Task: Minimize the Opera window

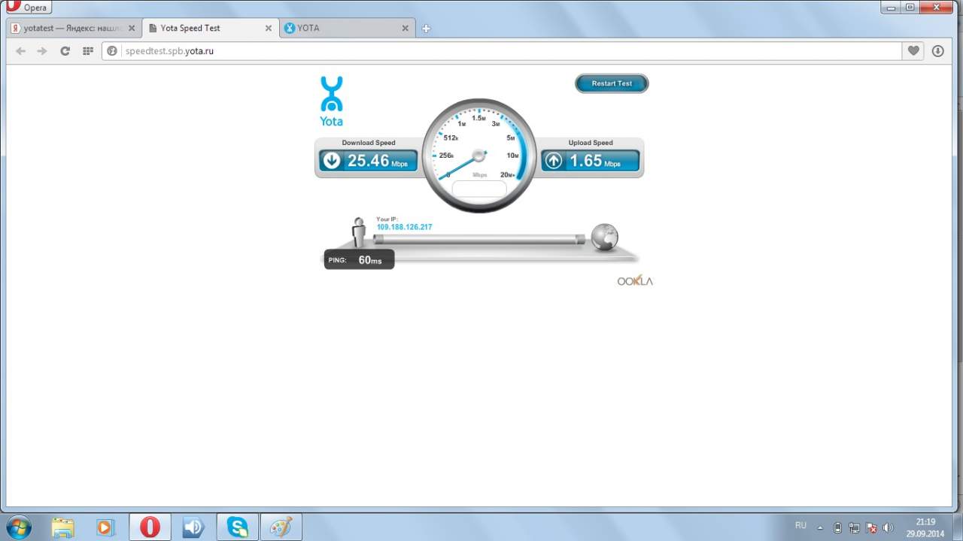Action: (x=890, y=7)
